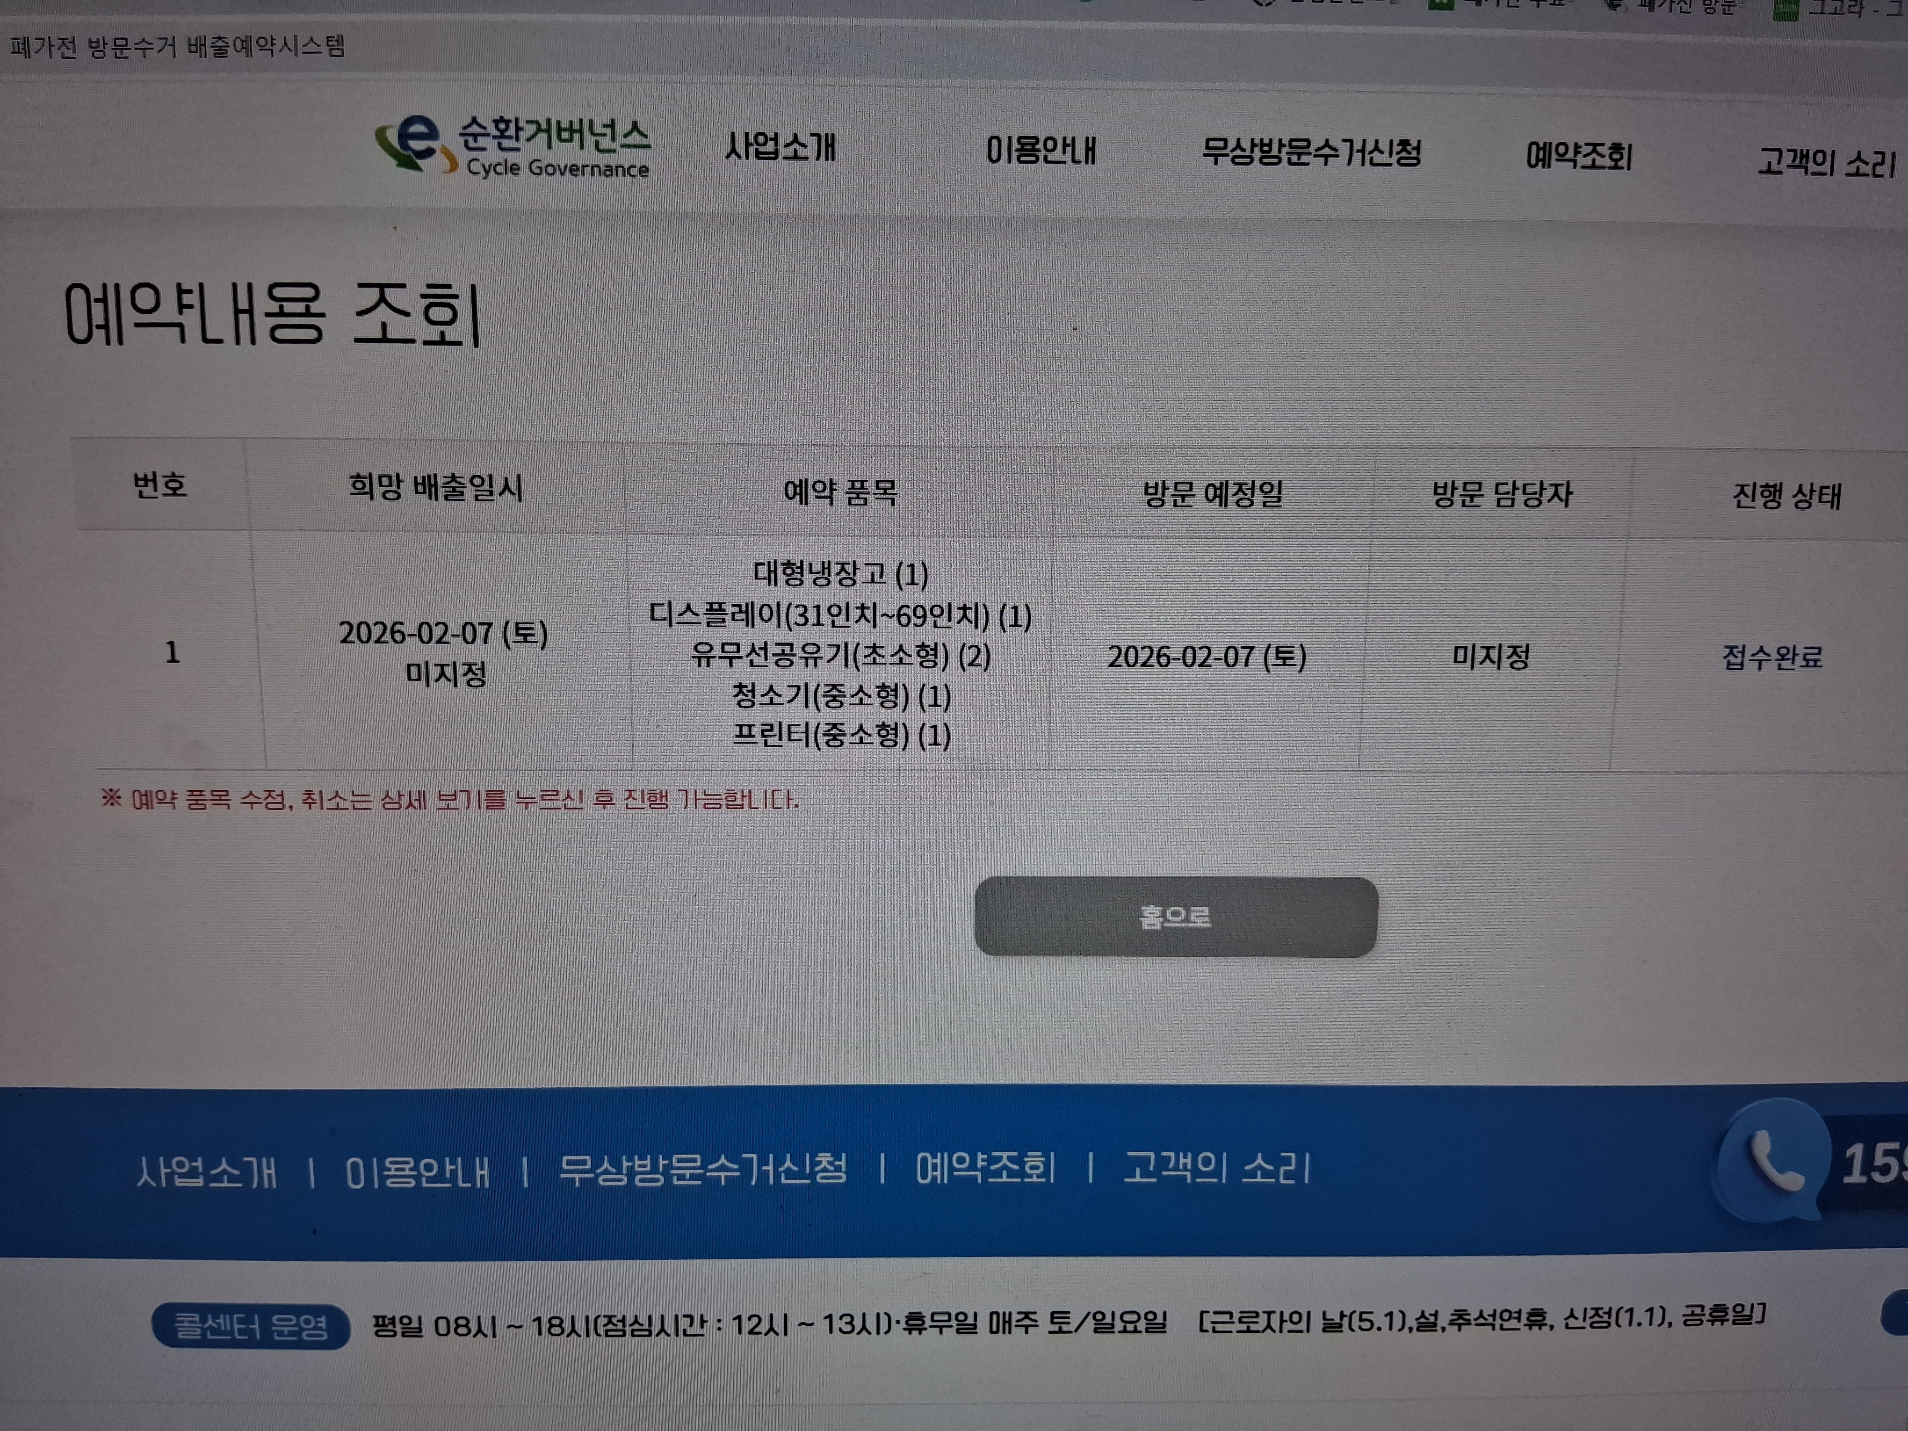Image resolution: width=1908 pixels, height=1431 pixels.
Task: Click the 콜센터 운영 badge
Action: point(250,1326)
